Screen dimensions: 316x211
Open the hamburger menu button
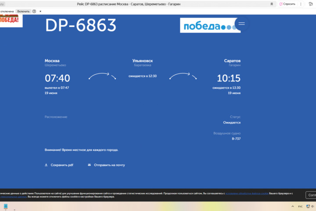[241, 24]
